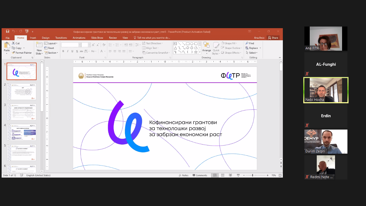Click the Find search icon
The height and width of the screenshot is (206, 366).
[x=250, y=43]
